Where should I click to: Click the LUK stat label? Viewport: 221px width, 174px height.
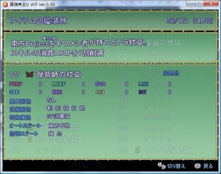(x=143, y=84)
